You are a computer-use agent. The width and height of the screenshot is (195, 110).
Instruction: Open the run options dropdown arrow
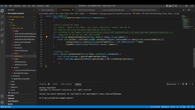[x=186, y=10]
